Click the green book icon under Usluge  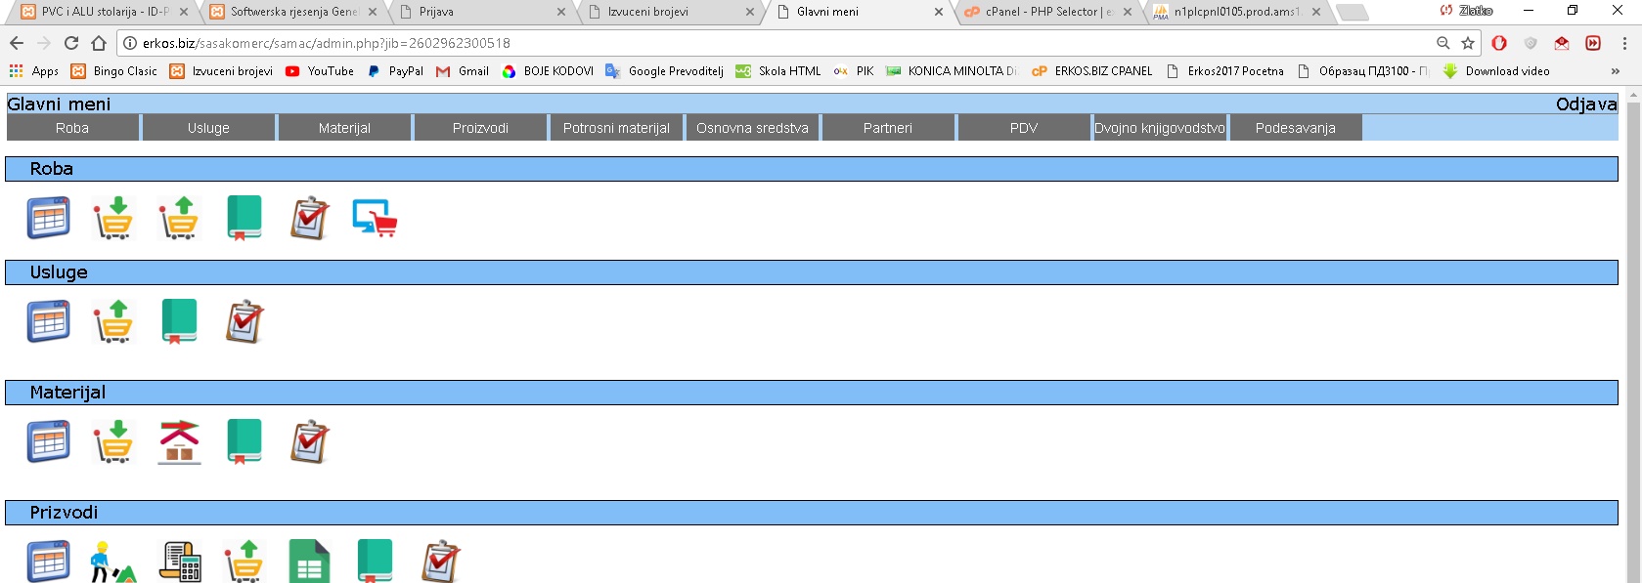tap(179, 321)
